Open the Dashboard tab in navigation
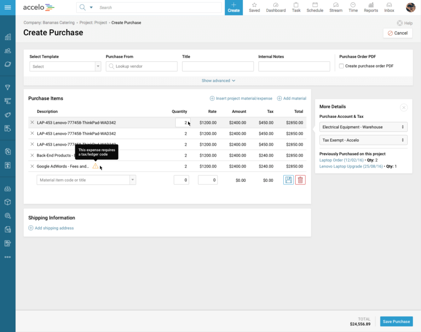Image resolution: width=421 pixels, height=332 pixels. [276, 7]
